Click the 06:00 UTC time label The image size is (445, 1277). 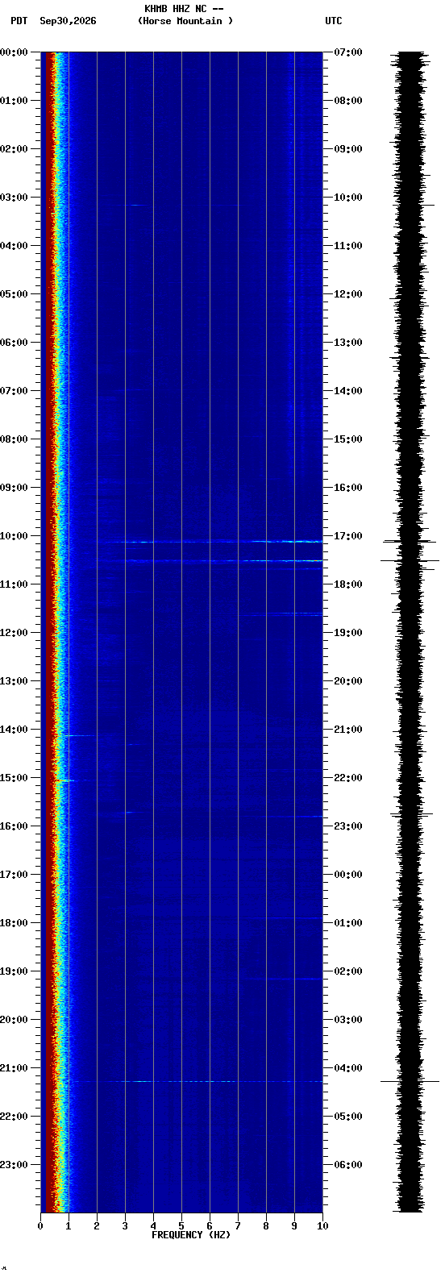tap(348, 1165)
